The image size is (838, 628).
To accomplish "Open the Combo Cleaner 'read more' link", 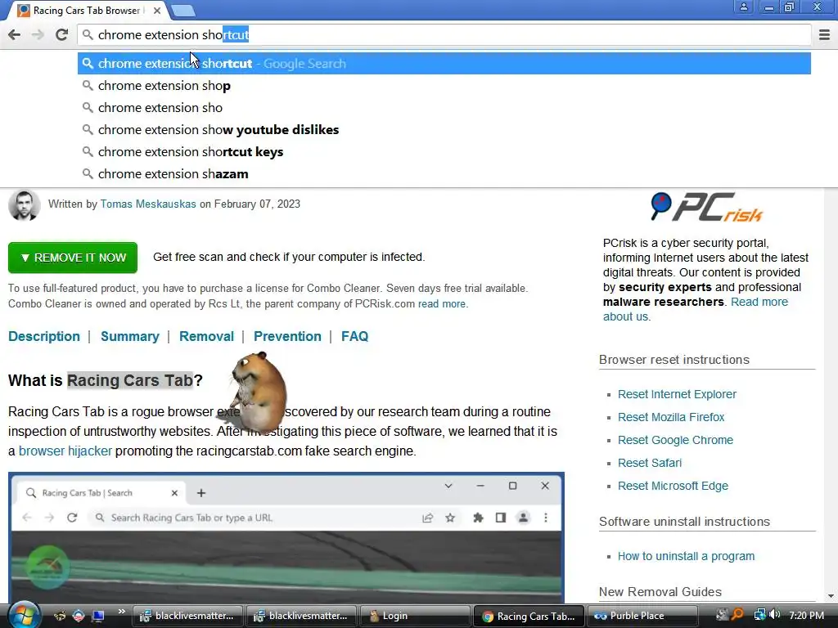I will [x=442, y=304].
